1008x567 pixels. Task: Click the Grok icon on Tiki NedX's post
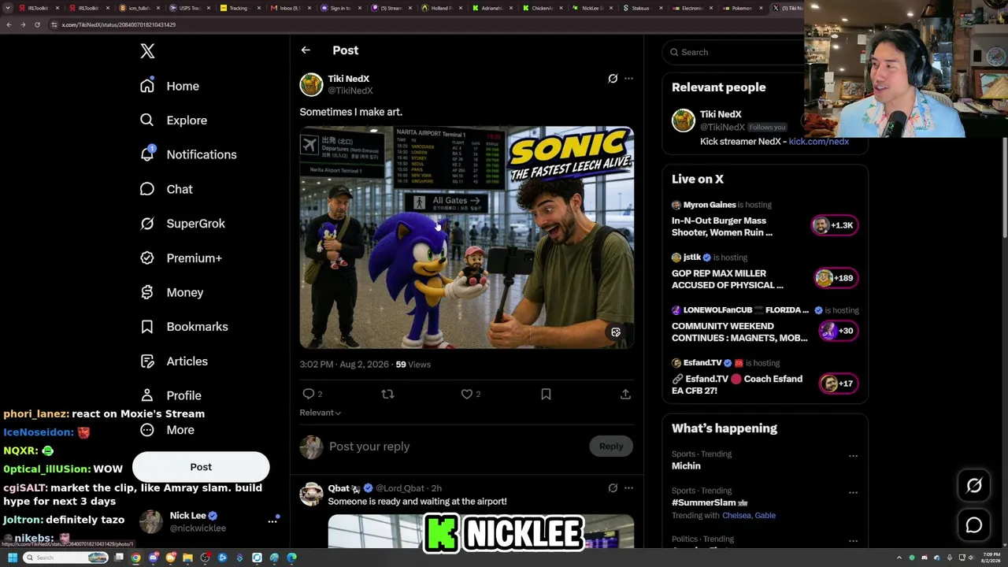(613, 79)
